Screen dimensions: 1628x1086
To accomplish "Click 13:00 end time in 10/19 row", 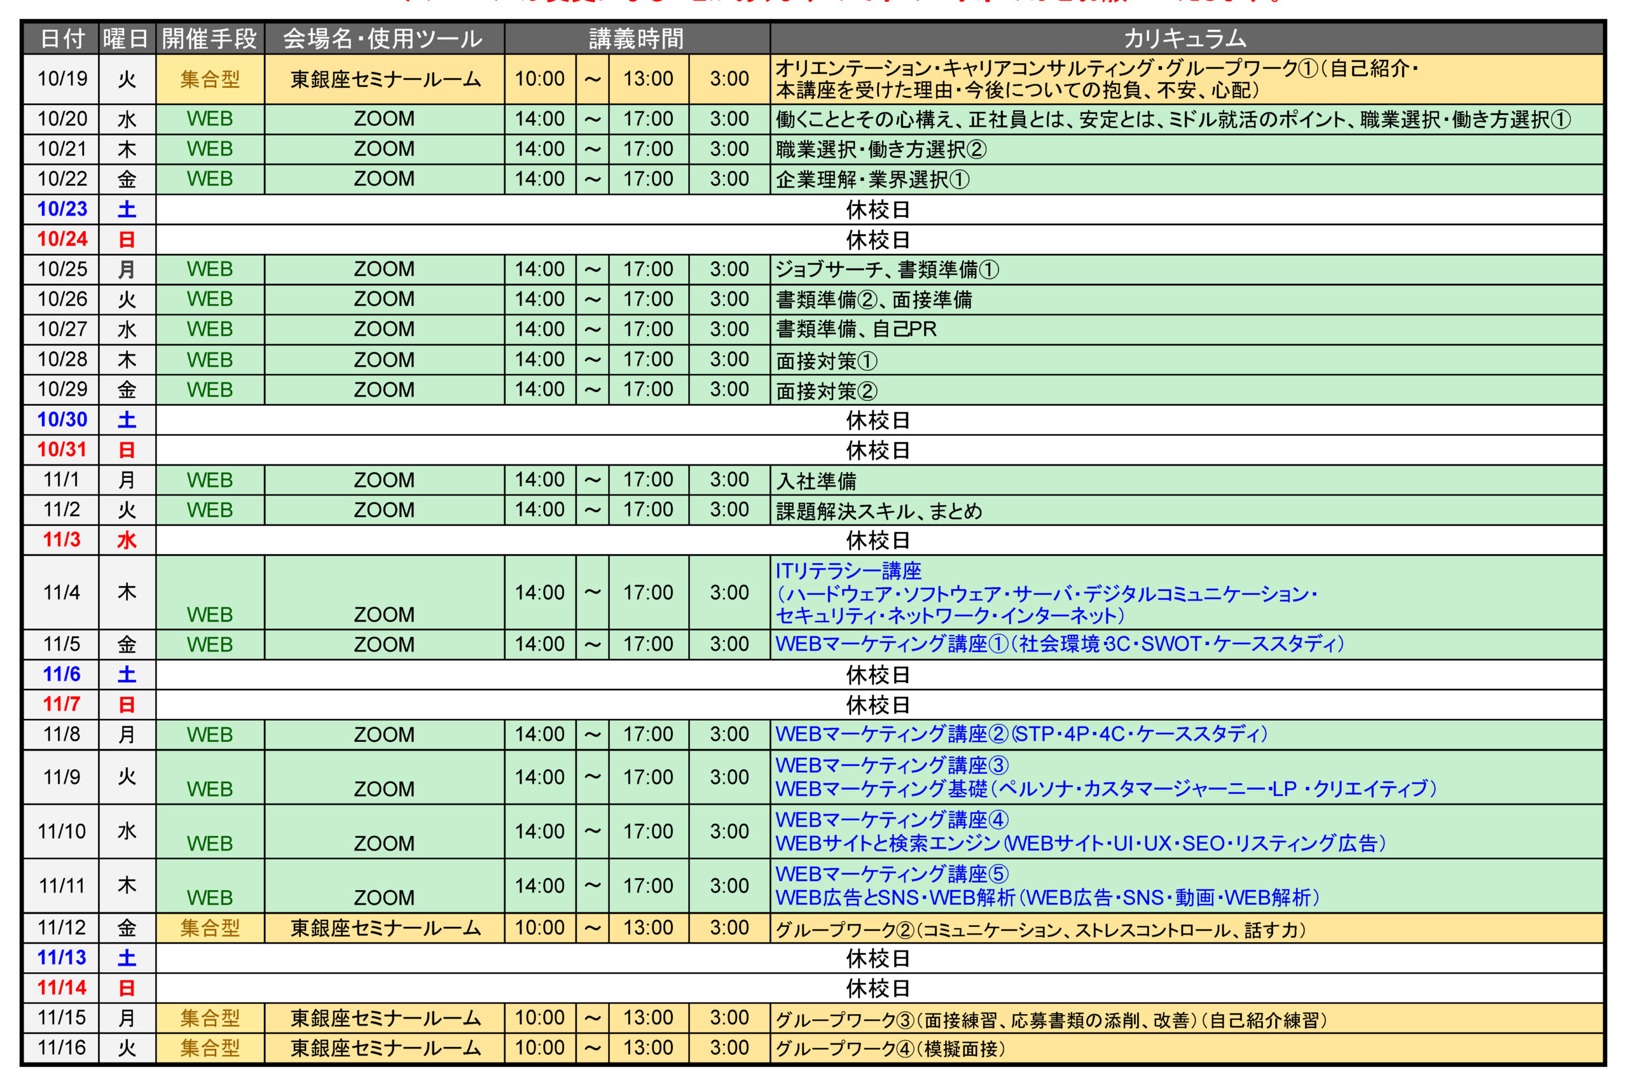I will (649, 79).
